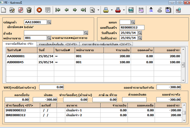Select the ยอดคงค้าง column header
The height and width of the screenshot is (128, 190).
coord(142,50)
